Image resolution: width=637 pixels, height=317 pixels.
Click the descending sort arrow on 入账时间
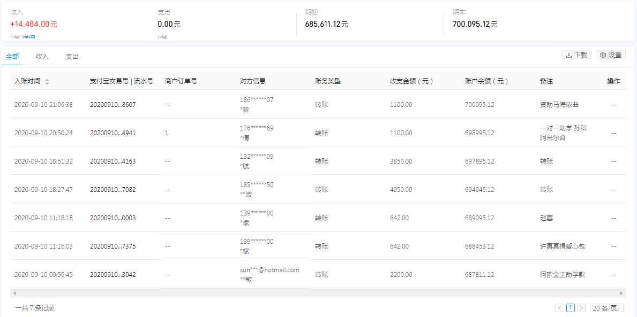(x=47, y=83)
